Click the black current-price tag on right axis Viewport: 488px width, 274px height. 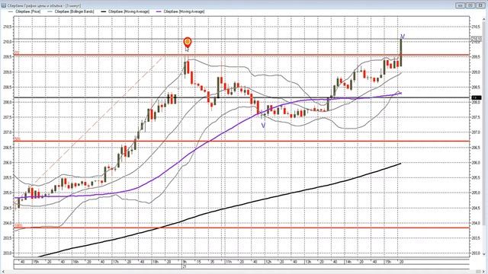(476, 97)
